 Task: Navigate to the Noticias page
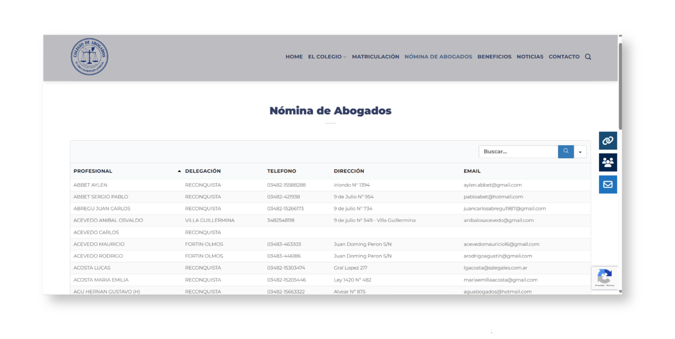tap(529, 57)
